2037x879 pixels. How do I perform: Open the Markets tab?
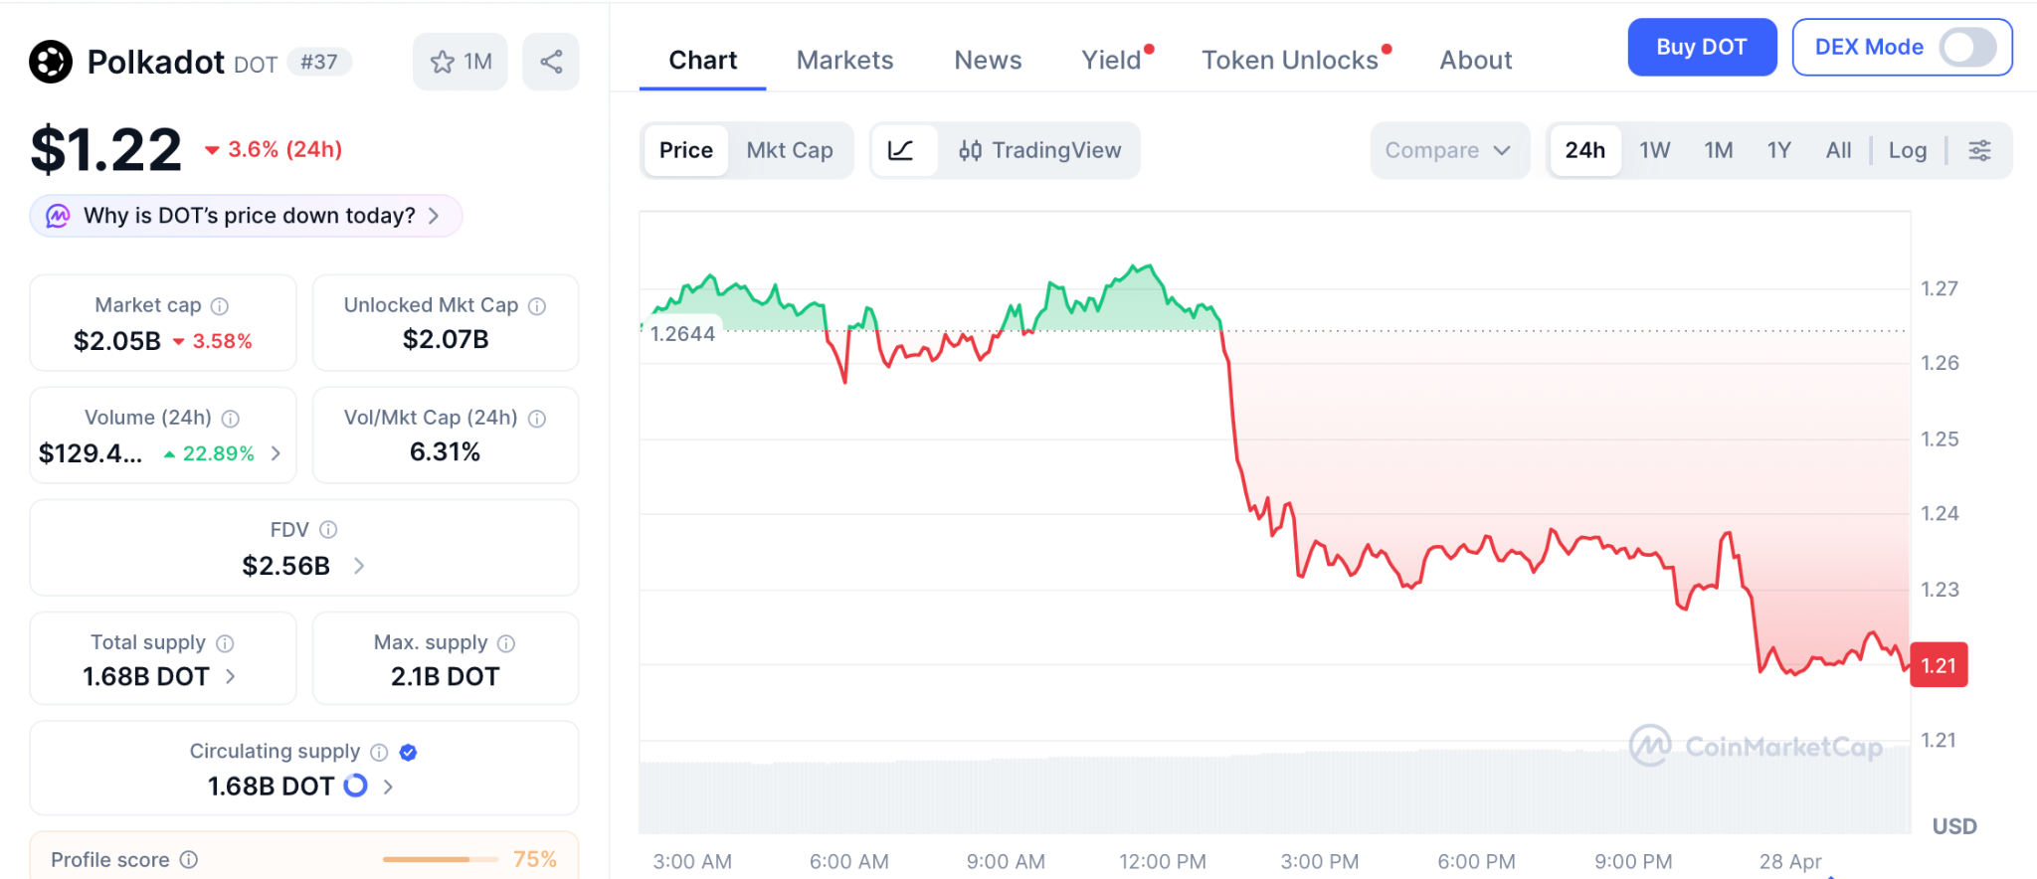click(844, 61)
